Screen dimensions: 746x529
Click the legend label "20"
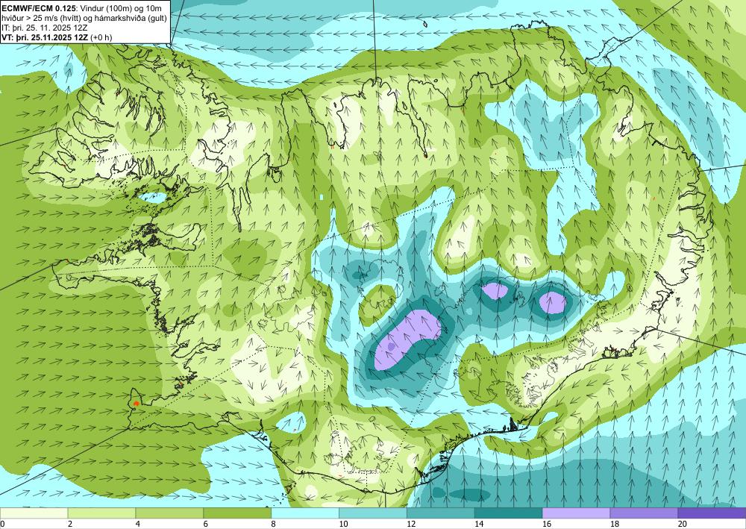tap(682, 525)
